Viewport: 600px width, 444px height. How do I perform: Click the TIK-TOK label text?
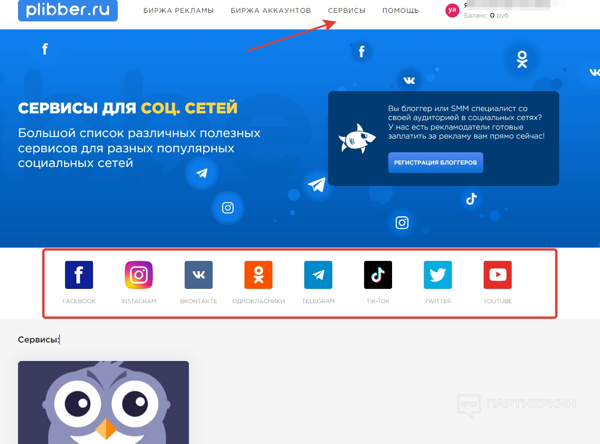(x=378, y=301)
